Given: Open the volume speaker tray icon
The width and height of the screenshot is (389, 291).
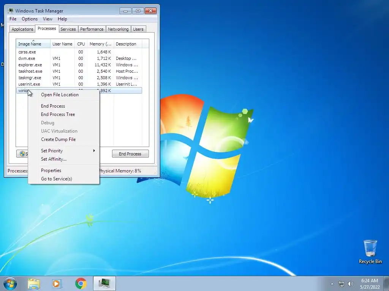Looking at the screenshot, I should 351,284.
